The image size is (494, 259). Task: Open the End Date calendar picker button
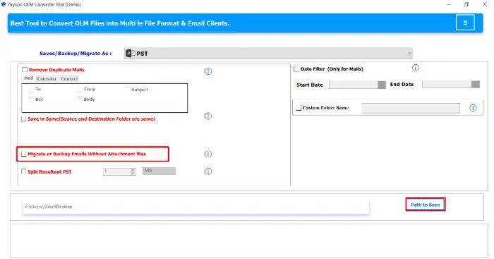tap(476, 85)
